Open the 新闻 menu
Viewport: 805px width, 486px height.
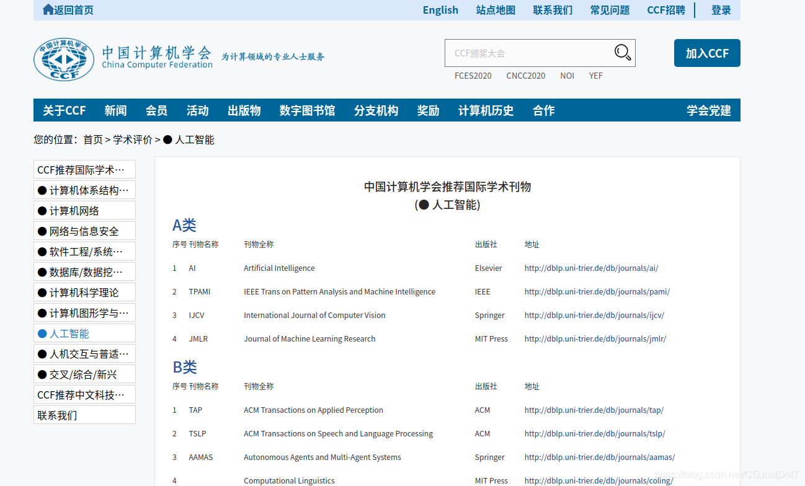115,110
